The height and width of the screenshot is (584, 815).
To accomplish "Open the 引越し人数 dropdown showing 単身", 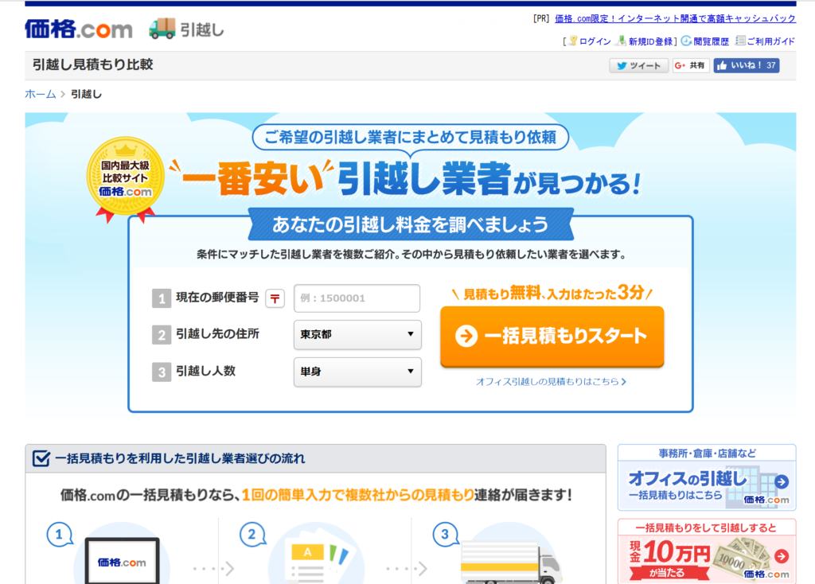I will point(357,372).
